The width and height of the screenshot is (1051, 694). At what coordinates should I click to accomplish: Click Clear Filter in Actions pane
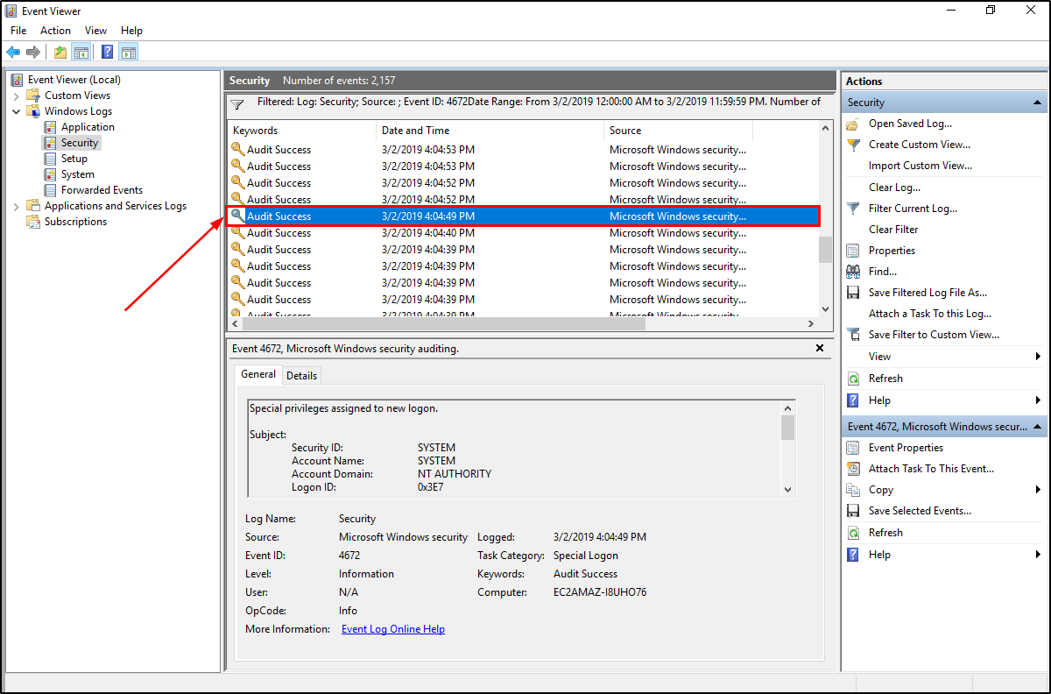coord(893,230)
